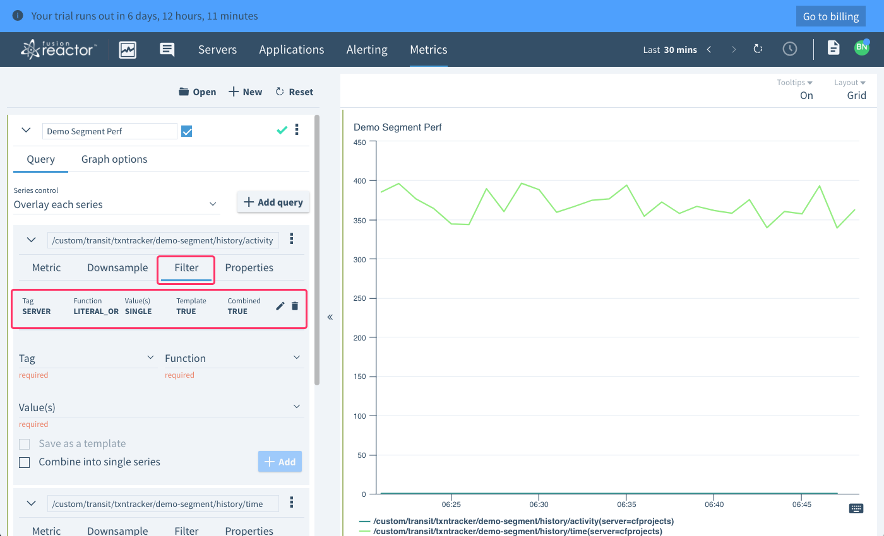884x536 pixels.
Task: Expand the Tag dropdown in the filter form
Action: pos(87,358)
